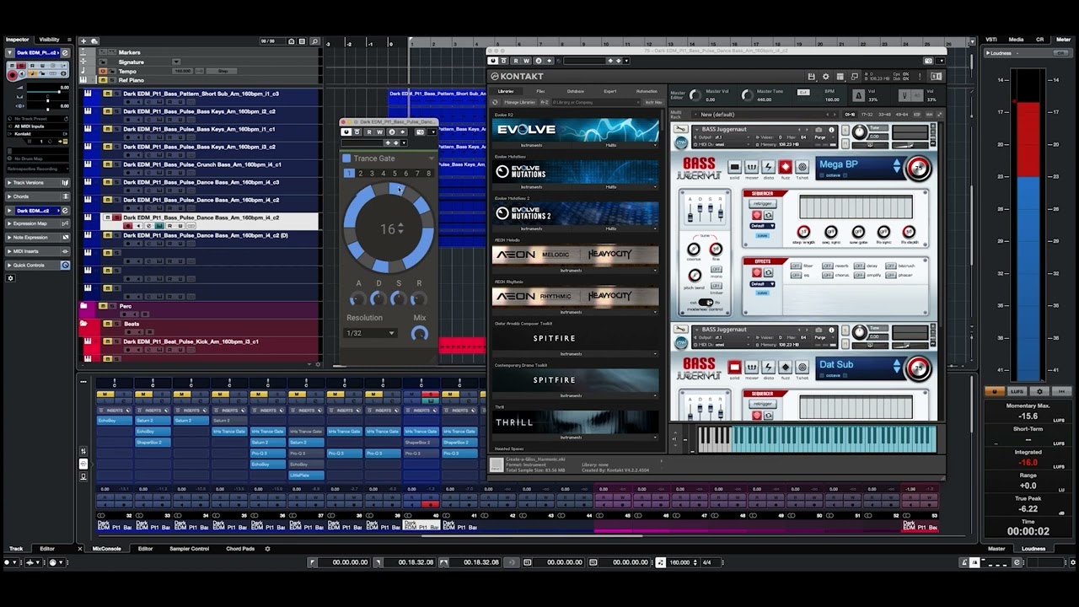Switch to the Visibility tab
This screenshot has width=1079, height=607.
pos(50,40)
